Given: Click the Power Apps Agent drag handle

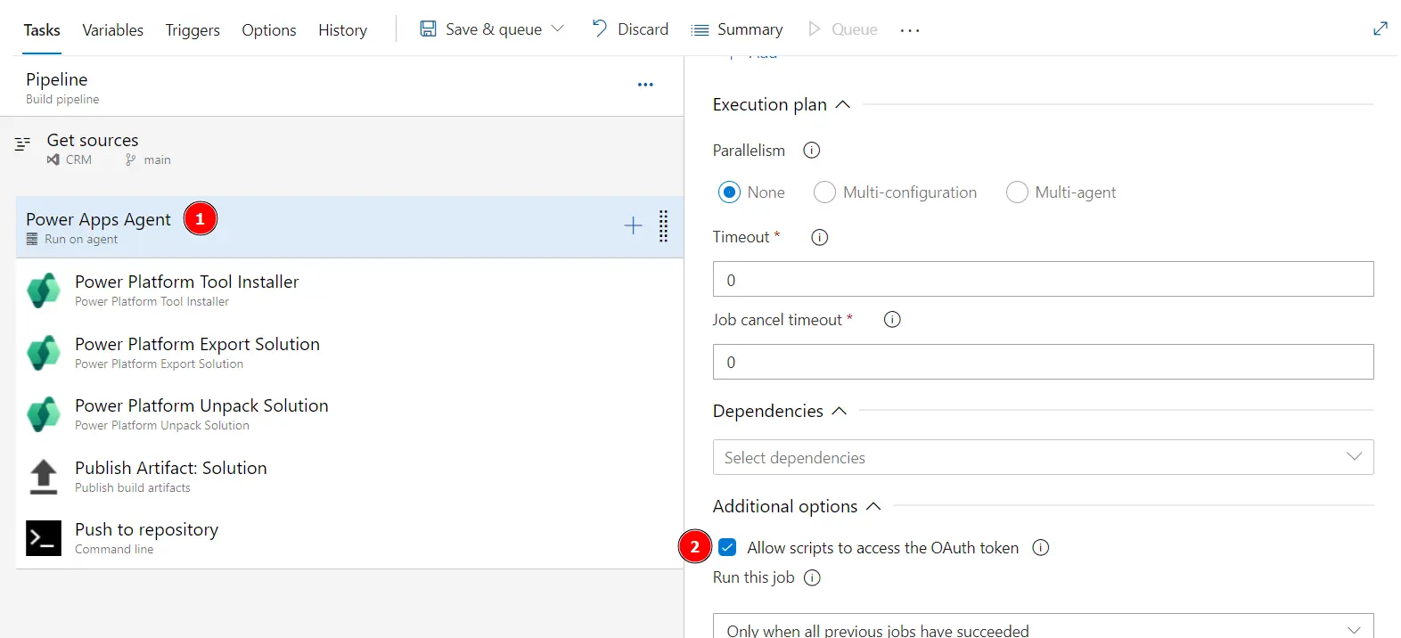Looking at the screenshot, I should pyautogui.click(x=663, y=226).
